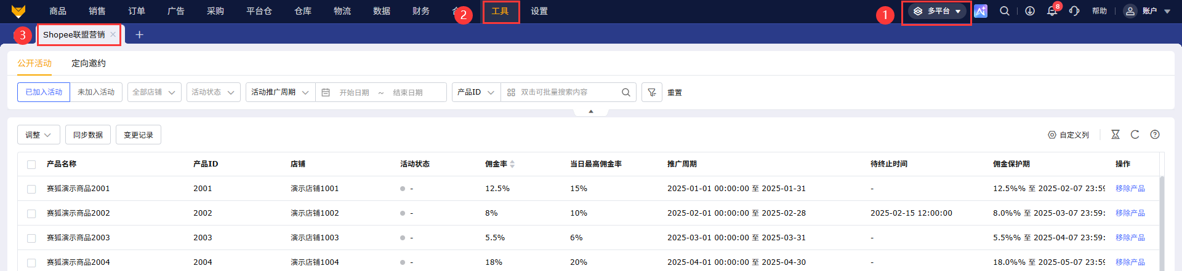The width and height of the screenshot is (1182, 271).
Task: Click the hourglass task history icon
Action: click(1116, 135)
